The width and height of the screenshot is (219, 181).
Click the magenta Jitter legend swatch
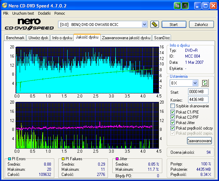click(x=117, y=159)
